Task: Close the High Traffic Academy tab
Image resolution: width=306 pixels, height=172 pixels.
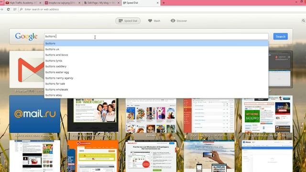Action: (40, 3)
